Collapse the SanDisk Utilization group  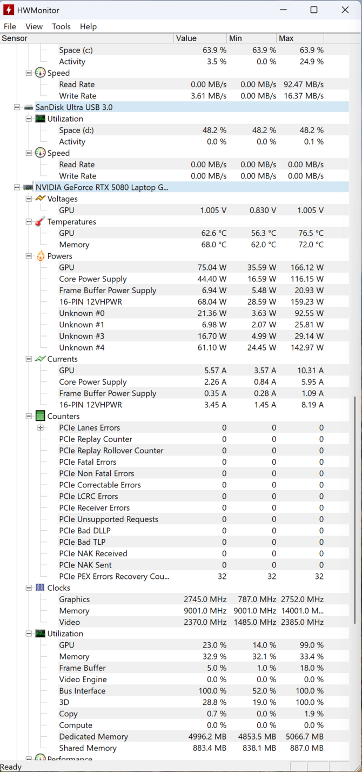(x=29, y=118)
